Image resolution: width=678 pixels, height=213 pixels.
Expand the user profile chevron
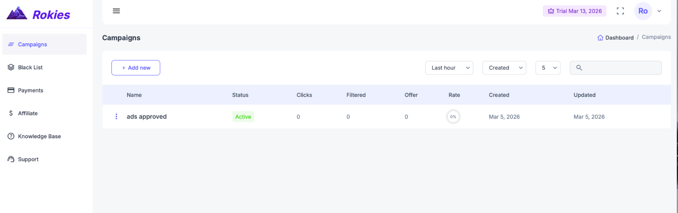coord(659,11)
